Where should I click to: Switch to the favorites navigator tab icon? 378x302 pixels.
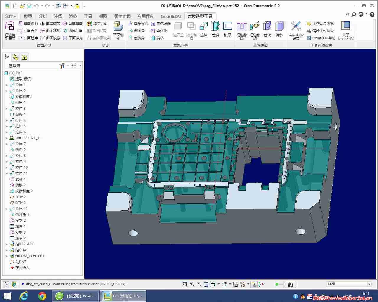click(25, 57)
